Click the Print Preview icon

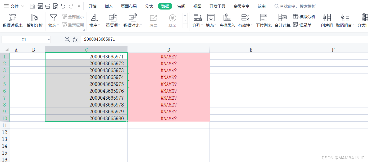(x=55, y=6)
